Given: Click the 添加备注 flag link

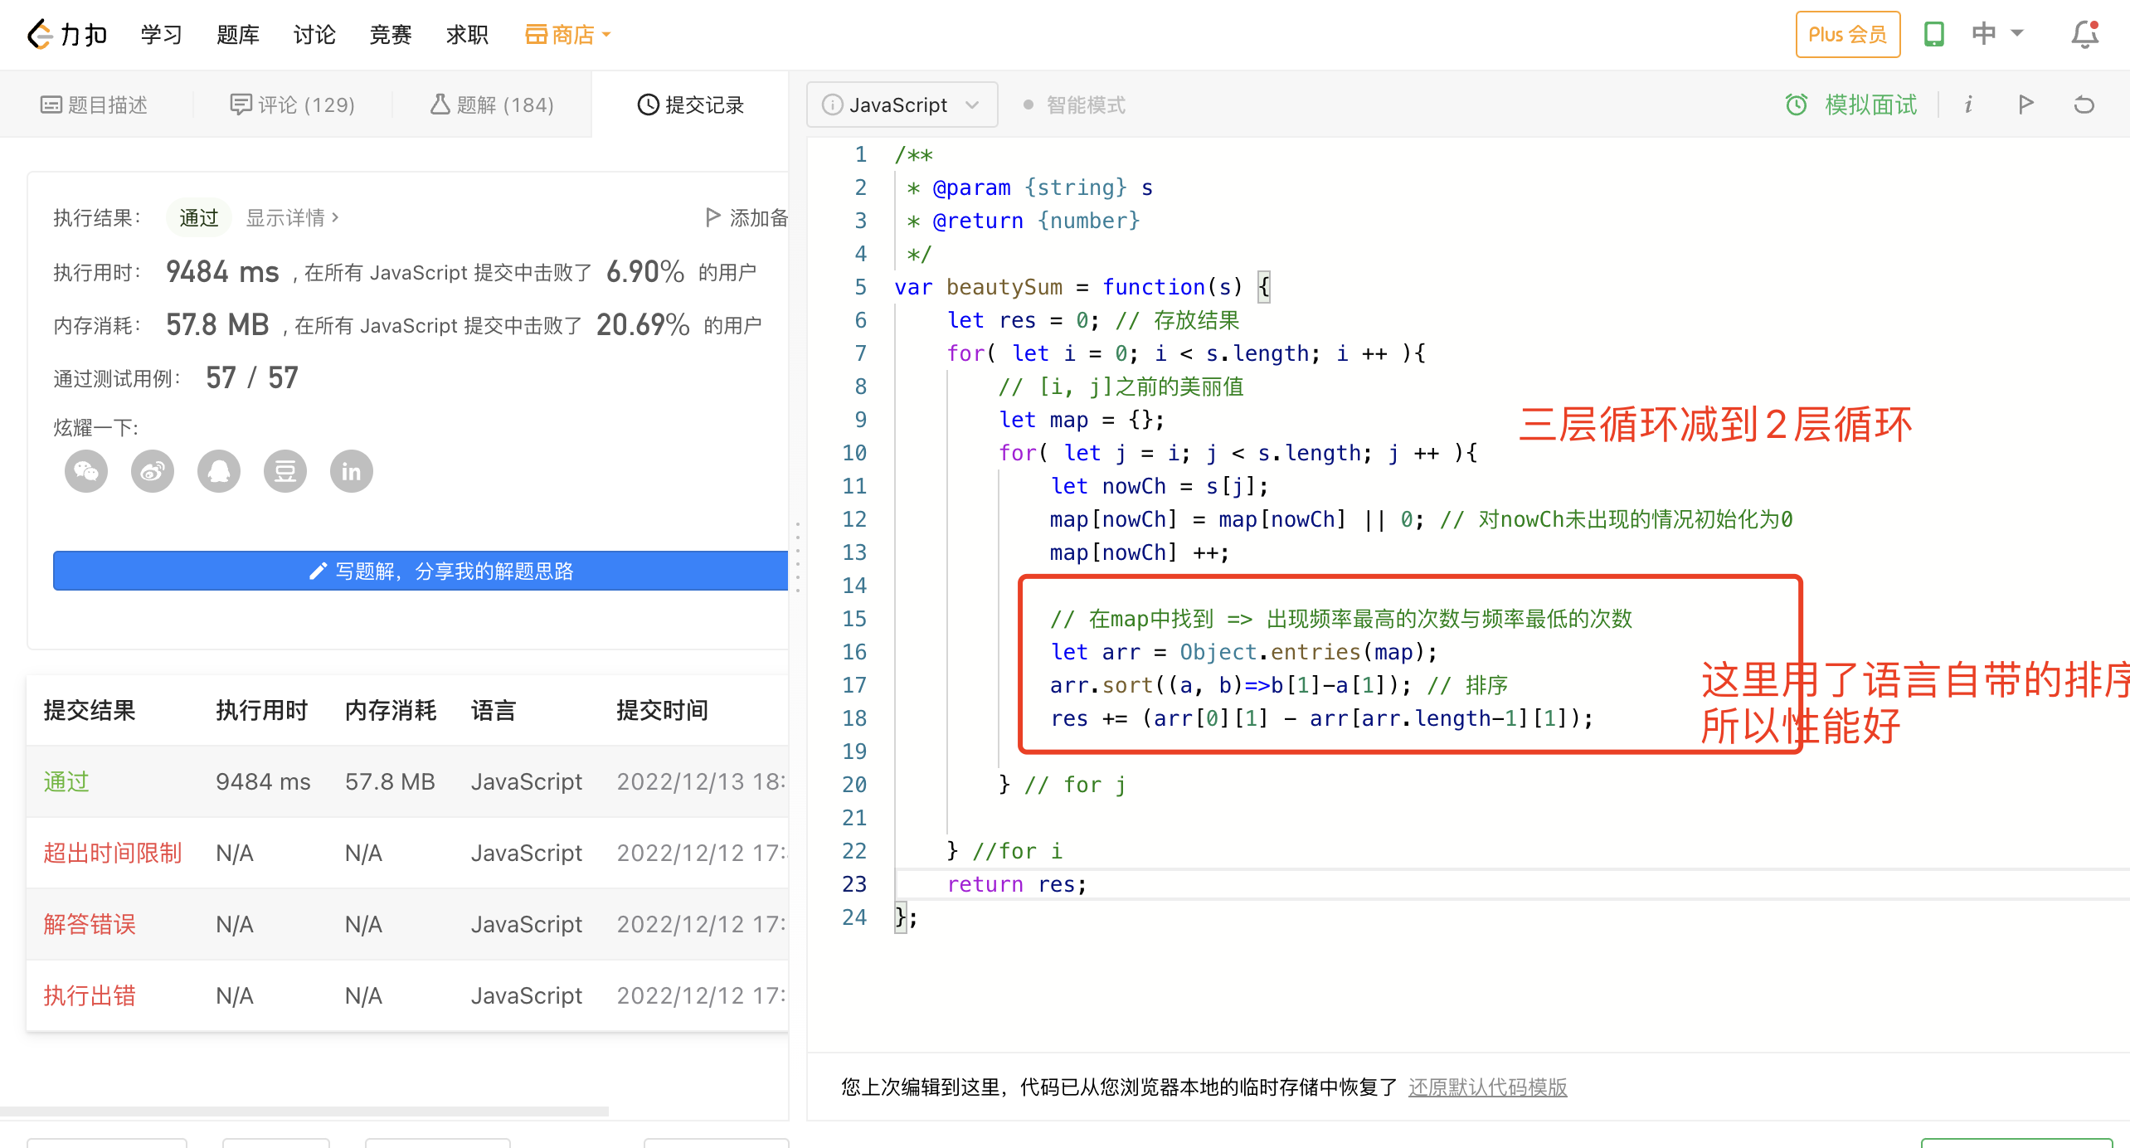Looking at the screenshot, I should pos(746,217).
